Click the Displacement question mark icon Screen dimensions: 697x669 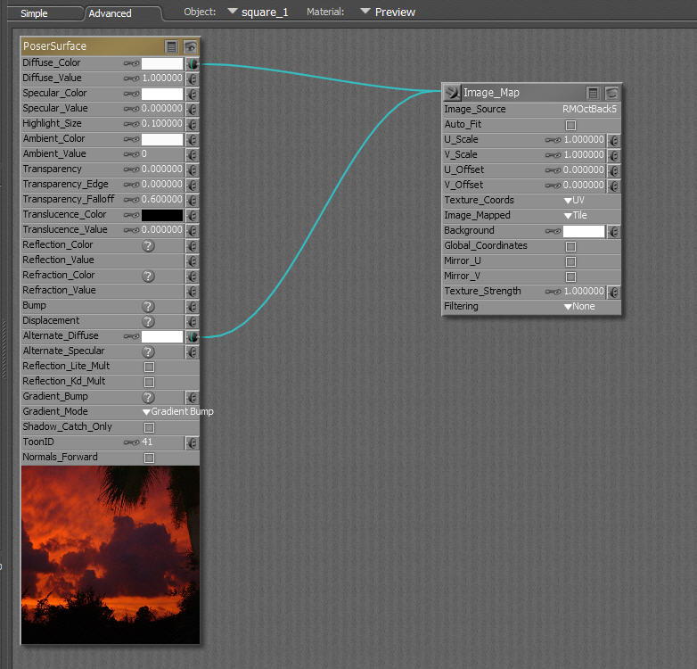click(x=149, y=321)
